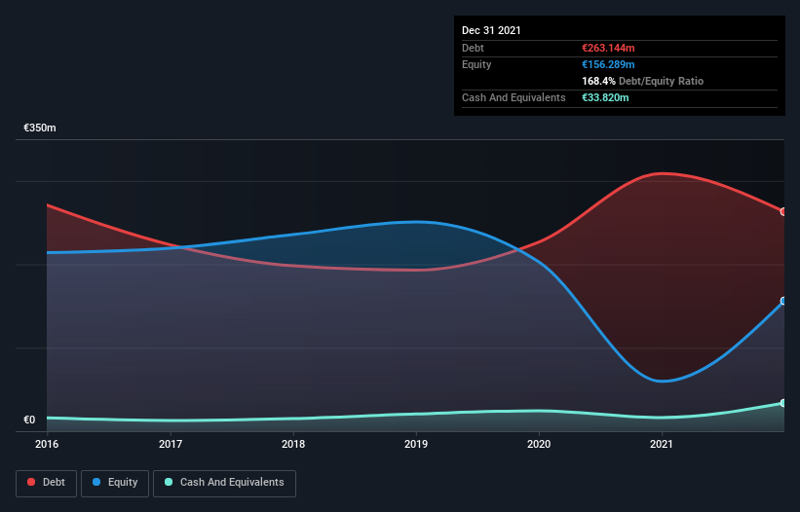Click the 2019 x-axis label
Viewport: 800px width, 512px height.
pyautogui.click(x=416, y=444)
